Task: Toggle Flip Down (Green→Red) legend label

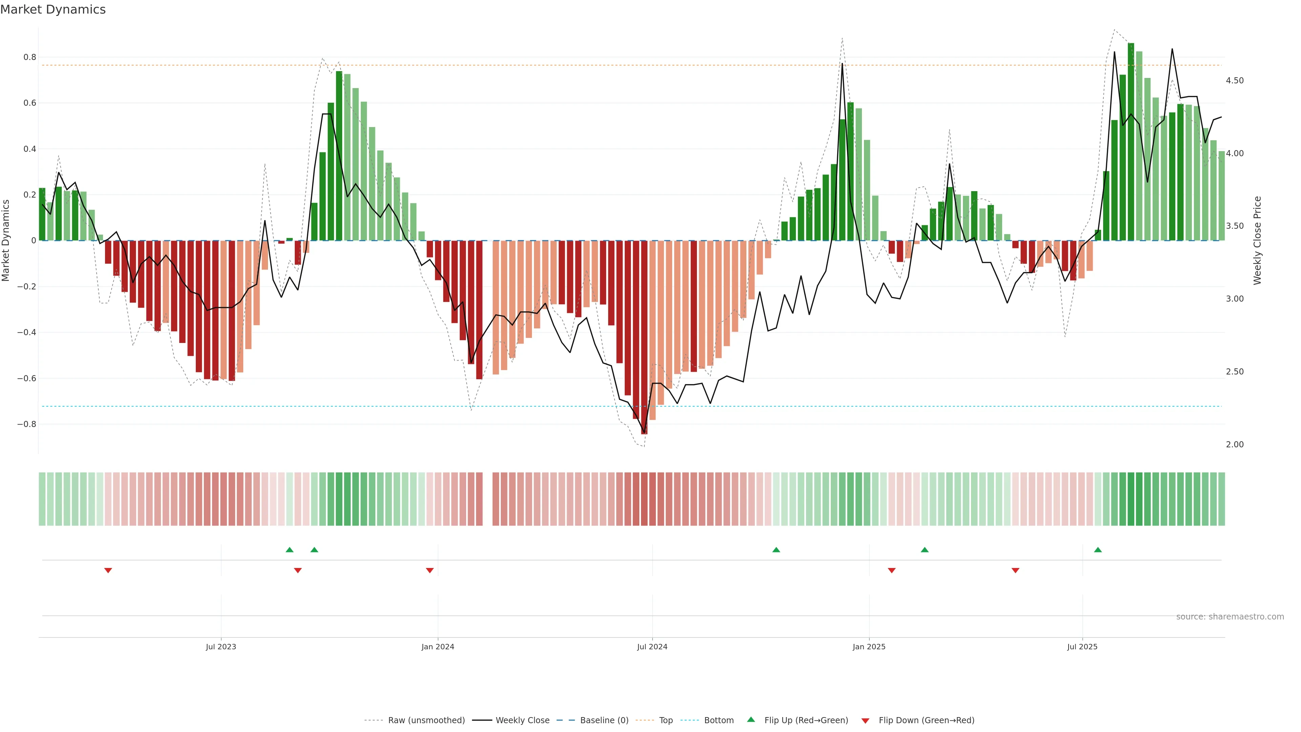Action: (x=926, y=720)
